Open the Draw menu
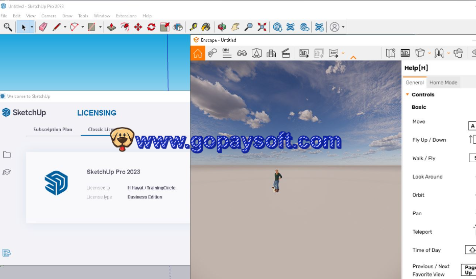 (67, 16)
